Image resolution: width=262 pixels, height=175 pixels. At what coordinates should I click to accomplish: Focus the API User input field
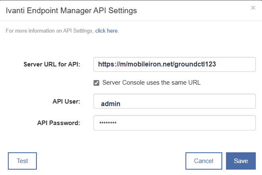(x=174, y=101)
